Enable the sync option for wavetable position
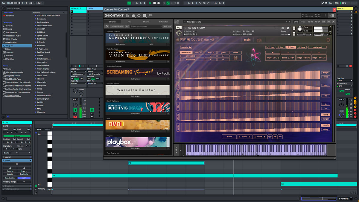 pos(325,77)
